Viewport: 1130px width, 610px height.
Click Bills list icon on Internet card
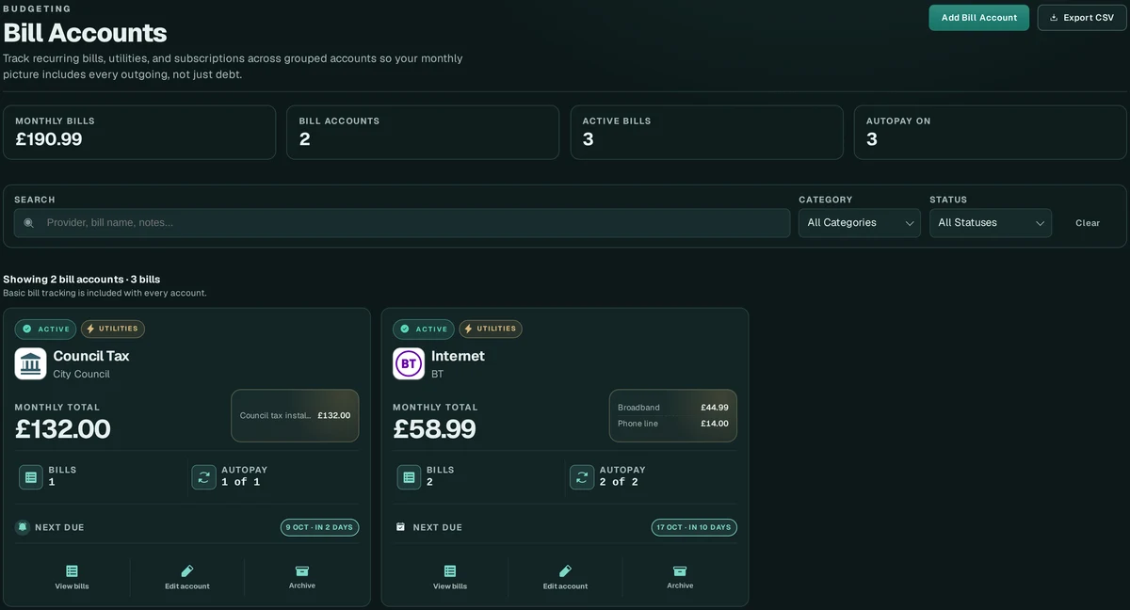click(409, 477)
